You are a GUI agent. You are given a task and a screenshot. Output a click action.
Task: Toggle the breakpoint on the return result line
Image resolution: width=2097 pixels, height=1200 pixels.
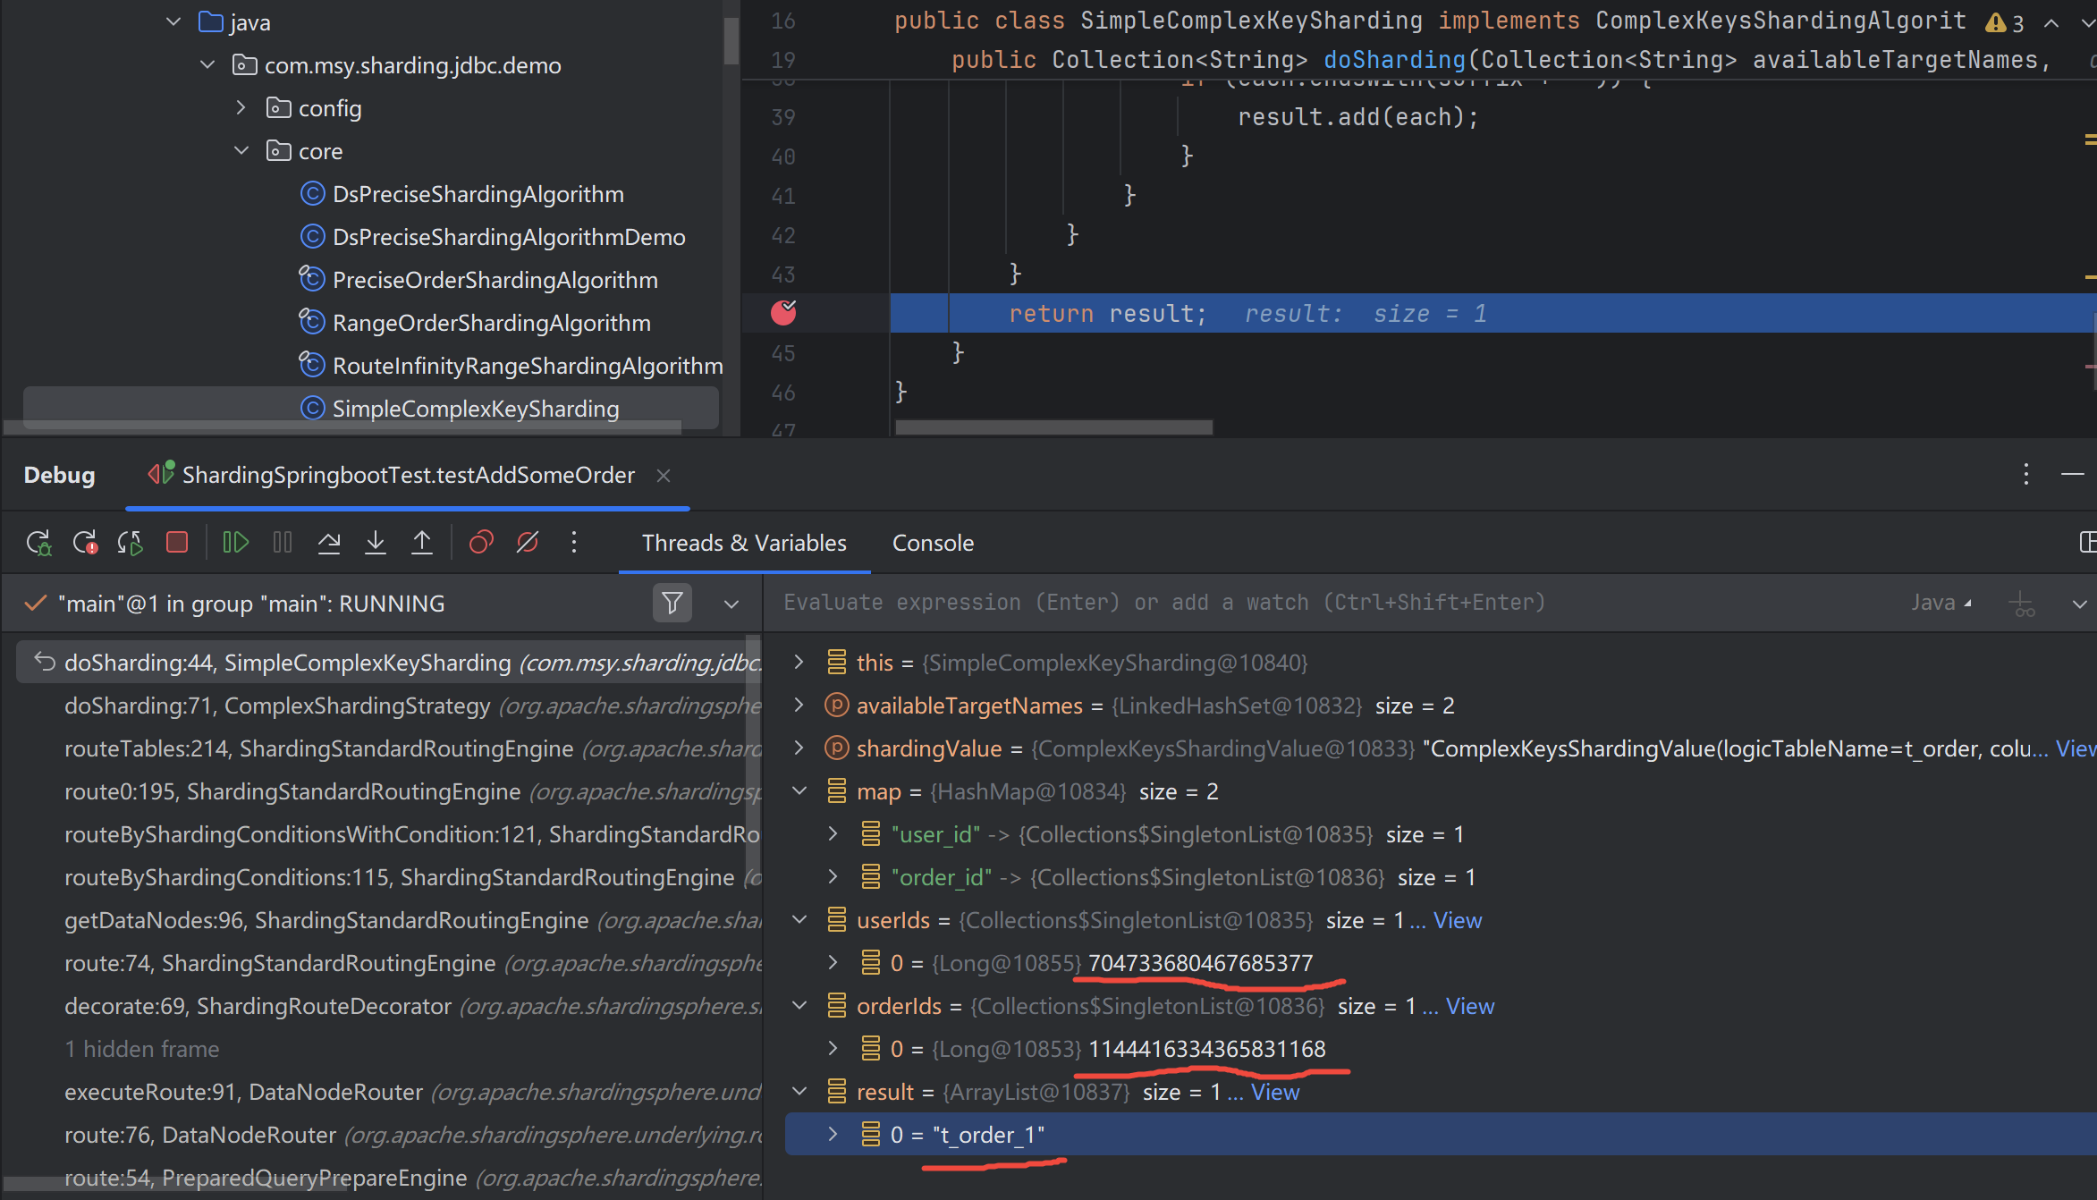(783, 313)
